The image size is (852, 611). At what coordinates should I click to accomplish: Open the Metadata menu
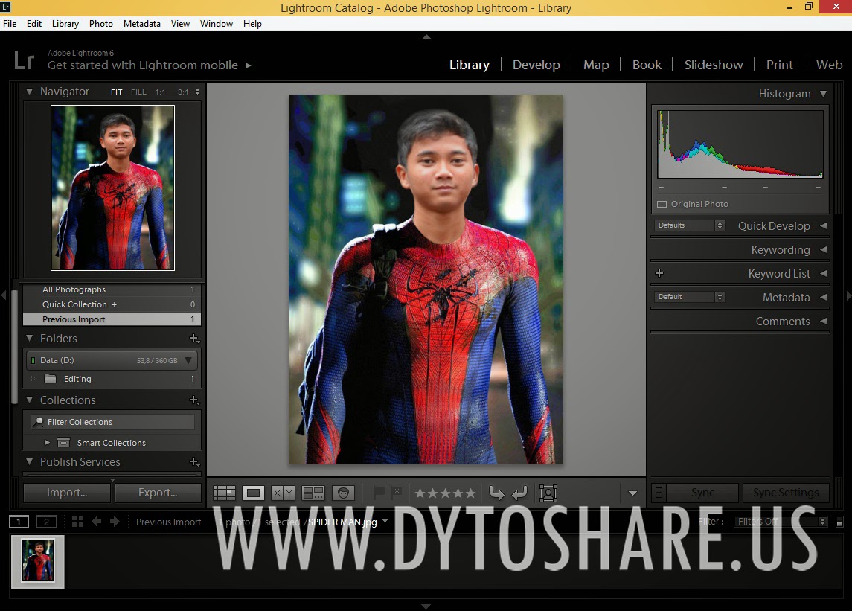click(x=142, y=24)
